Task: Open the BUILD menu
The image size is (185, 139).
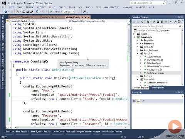Action: pos(52,7)
